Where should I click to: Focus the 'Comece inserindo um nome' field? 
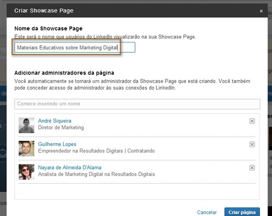click(x=137, y=104)
